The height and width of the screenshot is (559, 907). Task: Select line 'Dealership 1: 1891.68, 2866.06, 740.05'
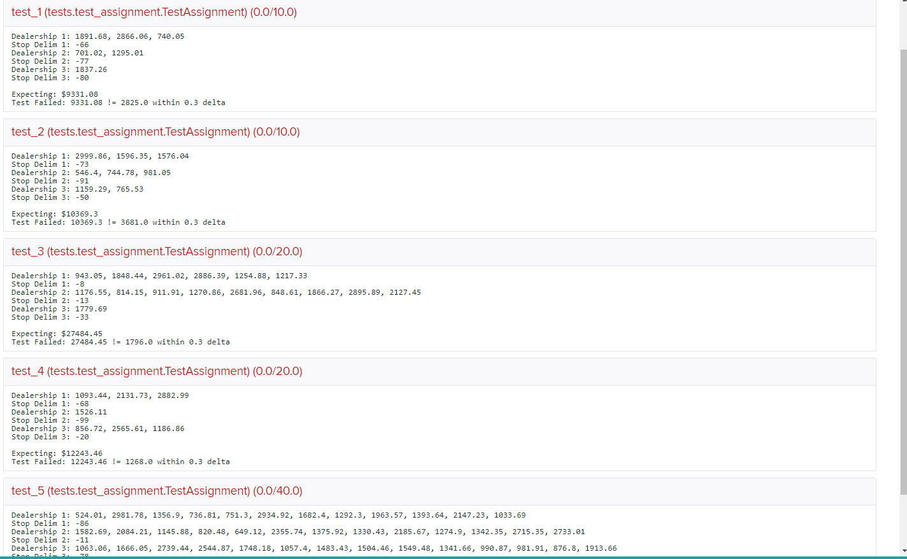98,36
